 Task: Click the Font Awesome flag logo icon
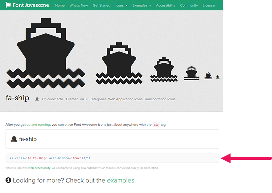(x=8, y=5)
